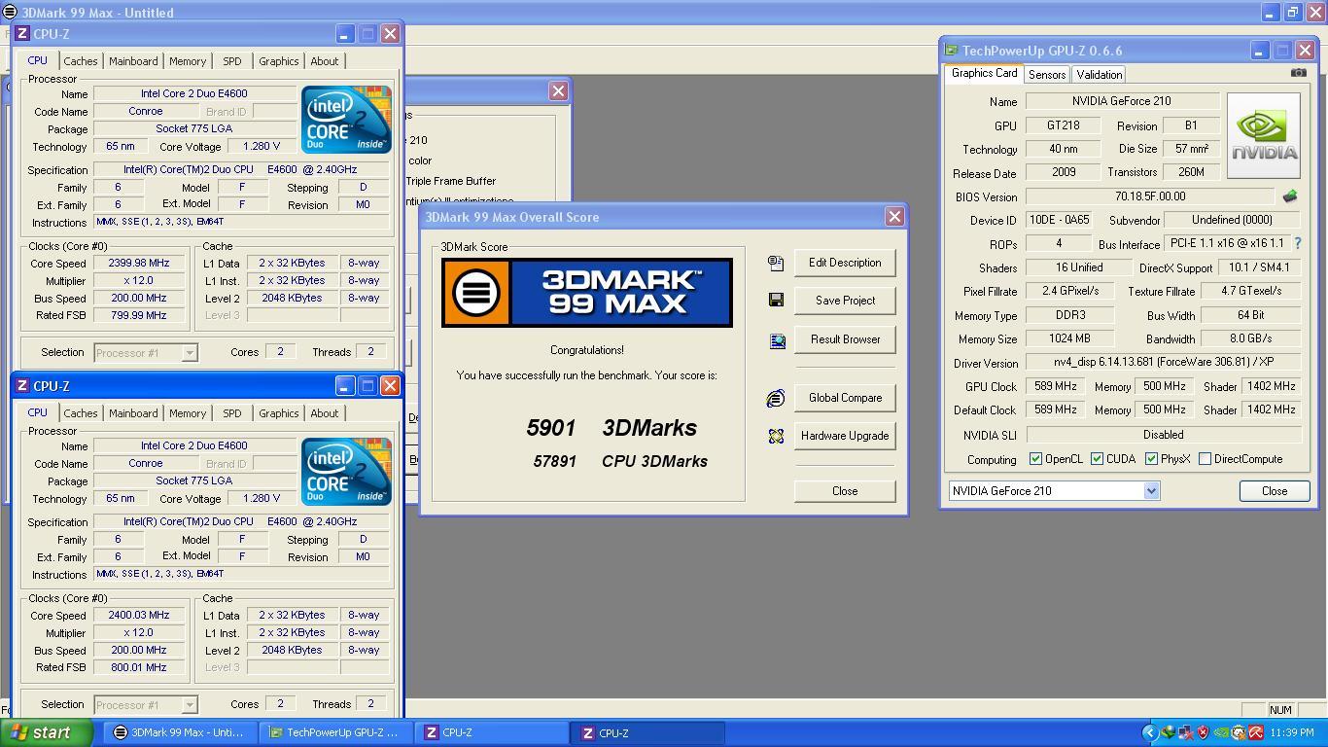Open the Graphics tab in the upper CPU-Z
Image resolution: width=1328 pixels, height=747 pixels.
pos(278,61)
